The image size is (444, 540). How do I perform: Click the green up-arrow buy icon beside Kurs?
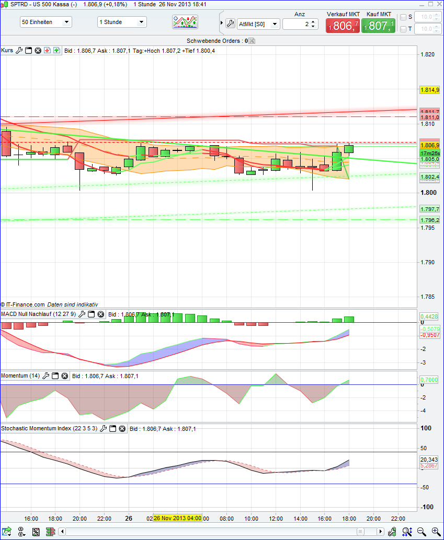point(56,50)
